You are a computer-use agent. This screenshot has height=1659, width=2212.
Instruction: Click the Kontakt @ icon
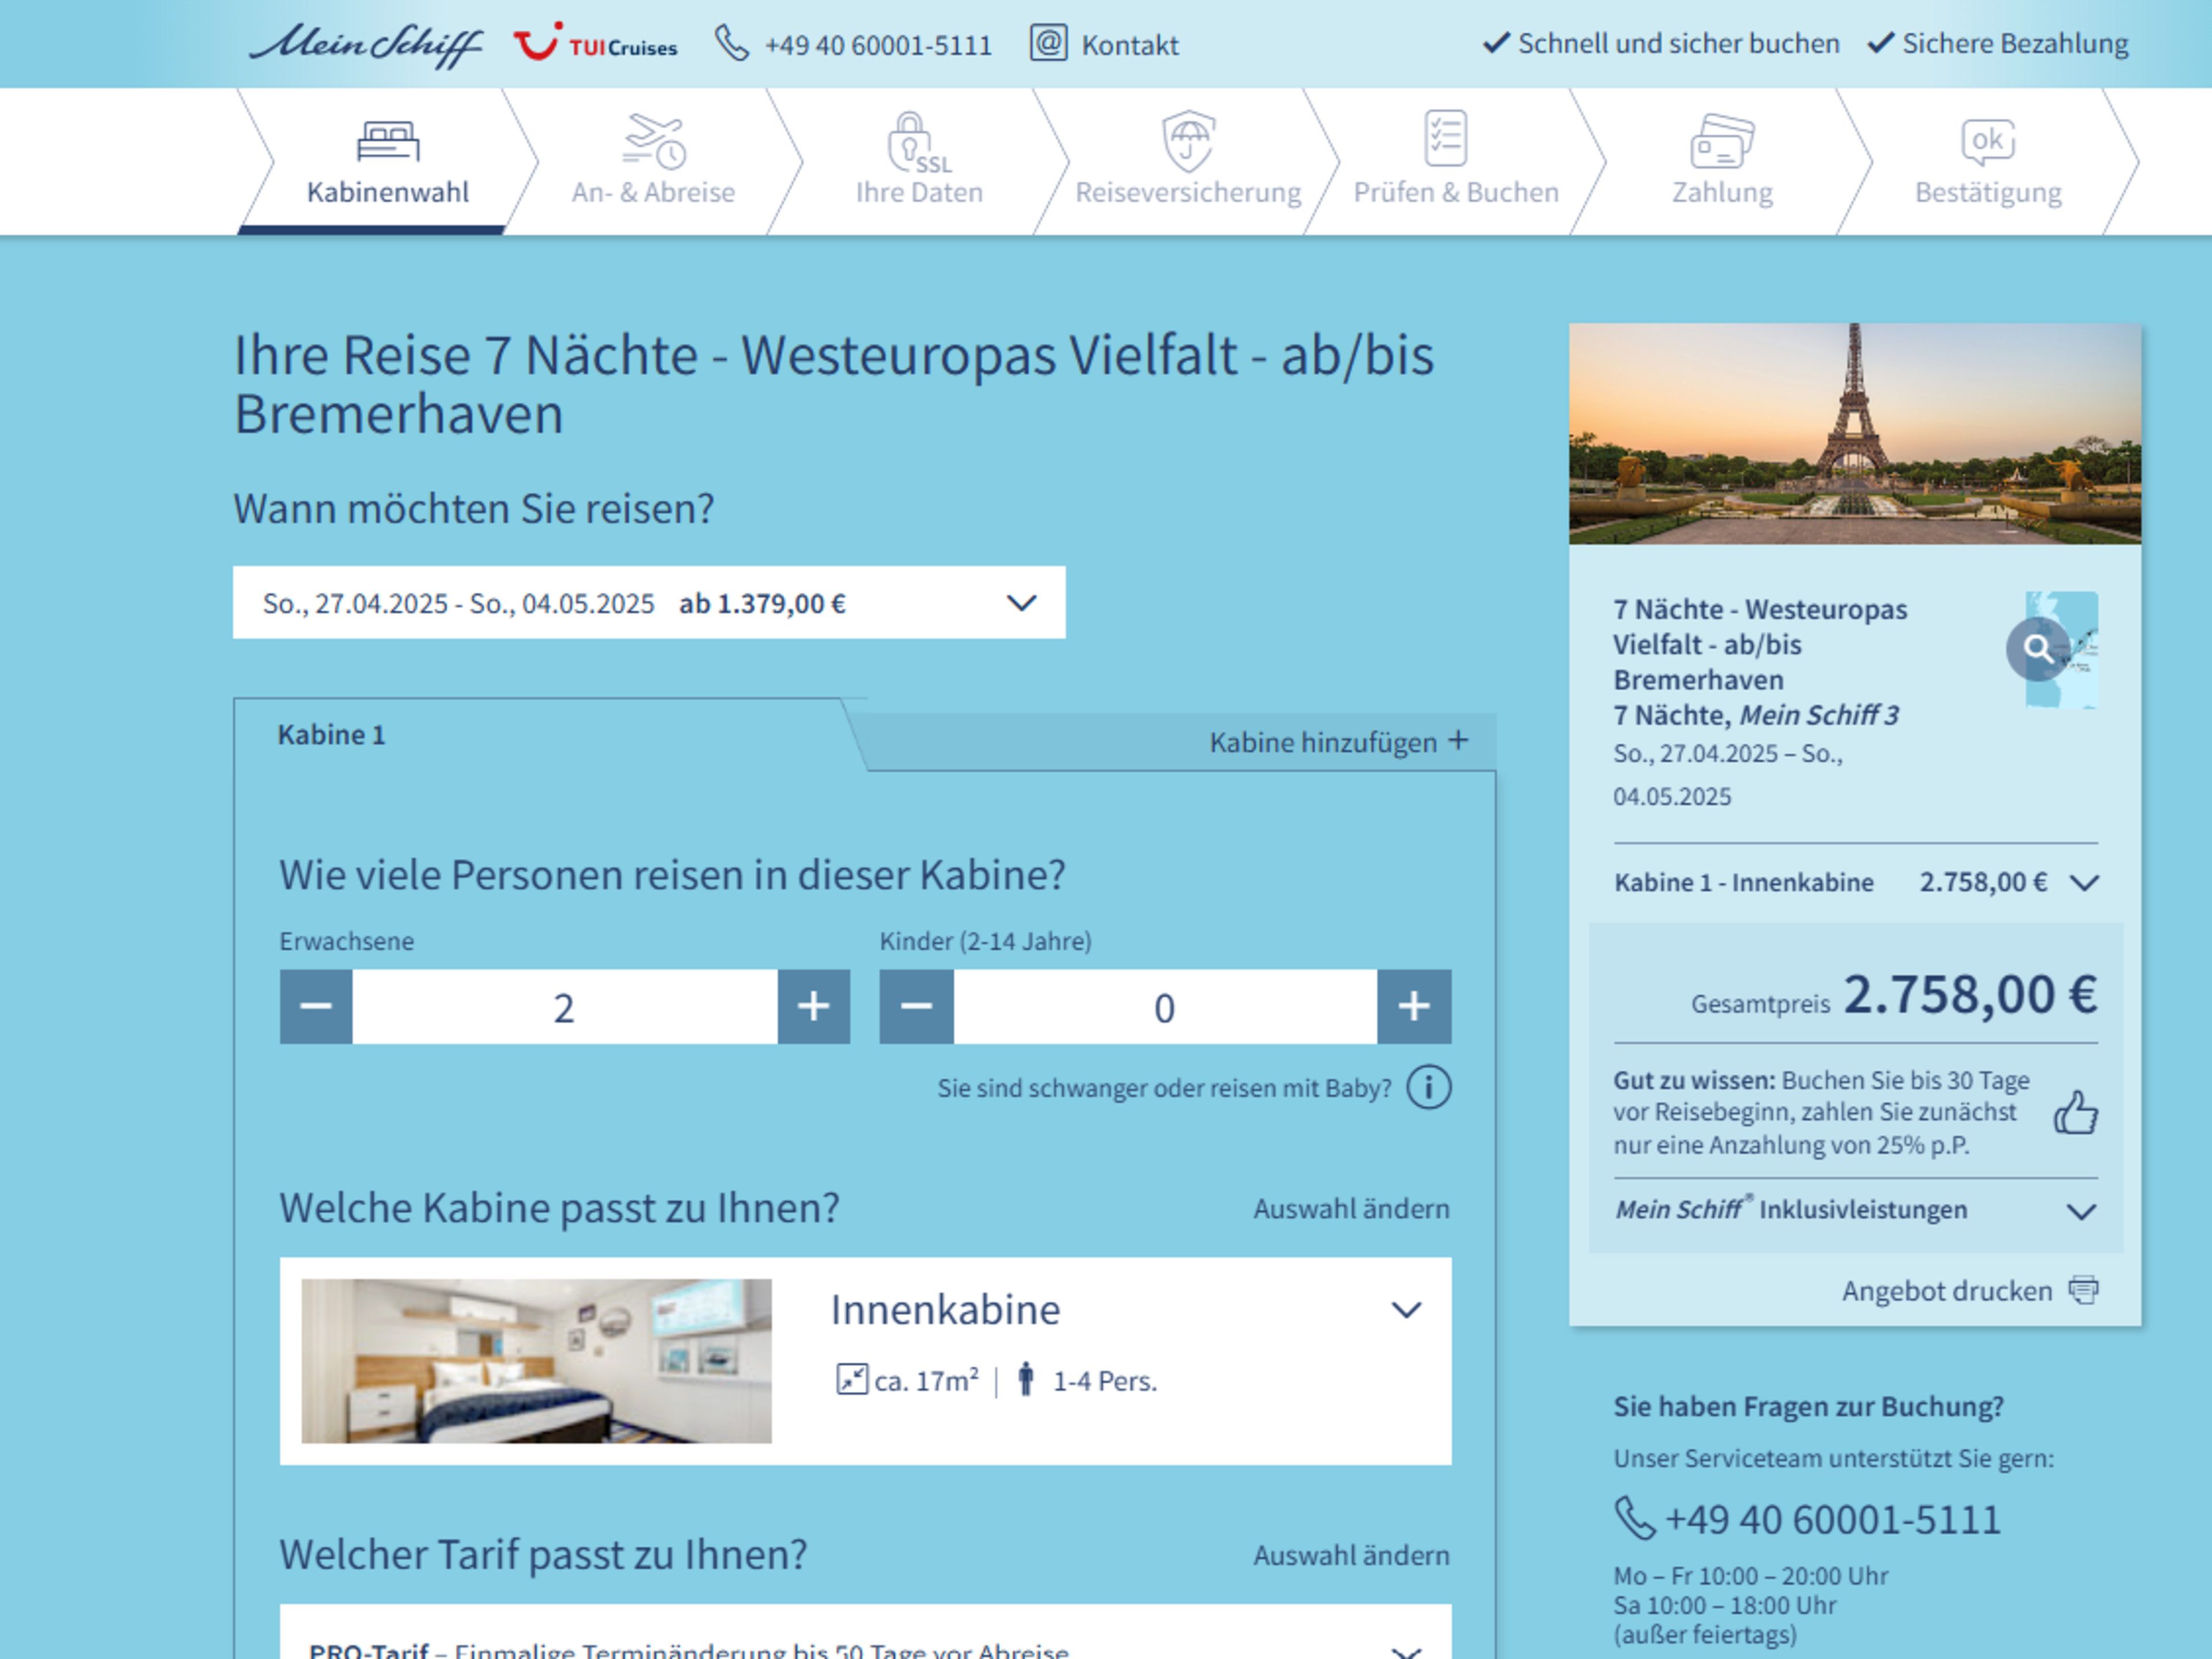tap(1048, 43)
